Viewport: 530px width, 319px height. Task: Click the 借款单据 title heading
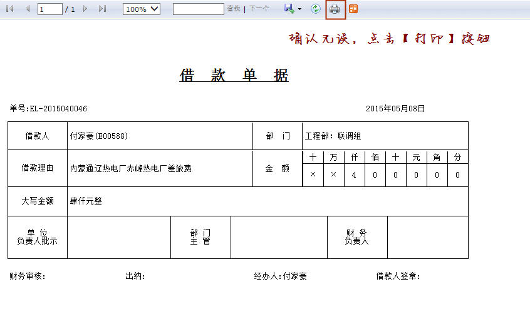click(234, 75)
